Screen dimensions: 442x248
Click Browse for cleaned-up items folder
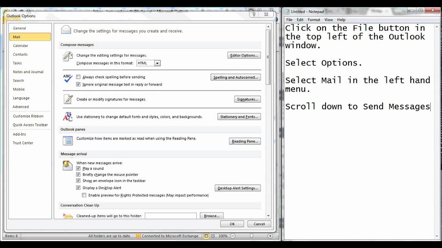click(x=212, y=216)
